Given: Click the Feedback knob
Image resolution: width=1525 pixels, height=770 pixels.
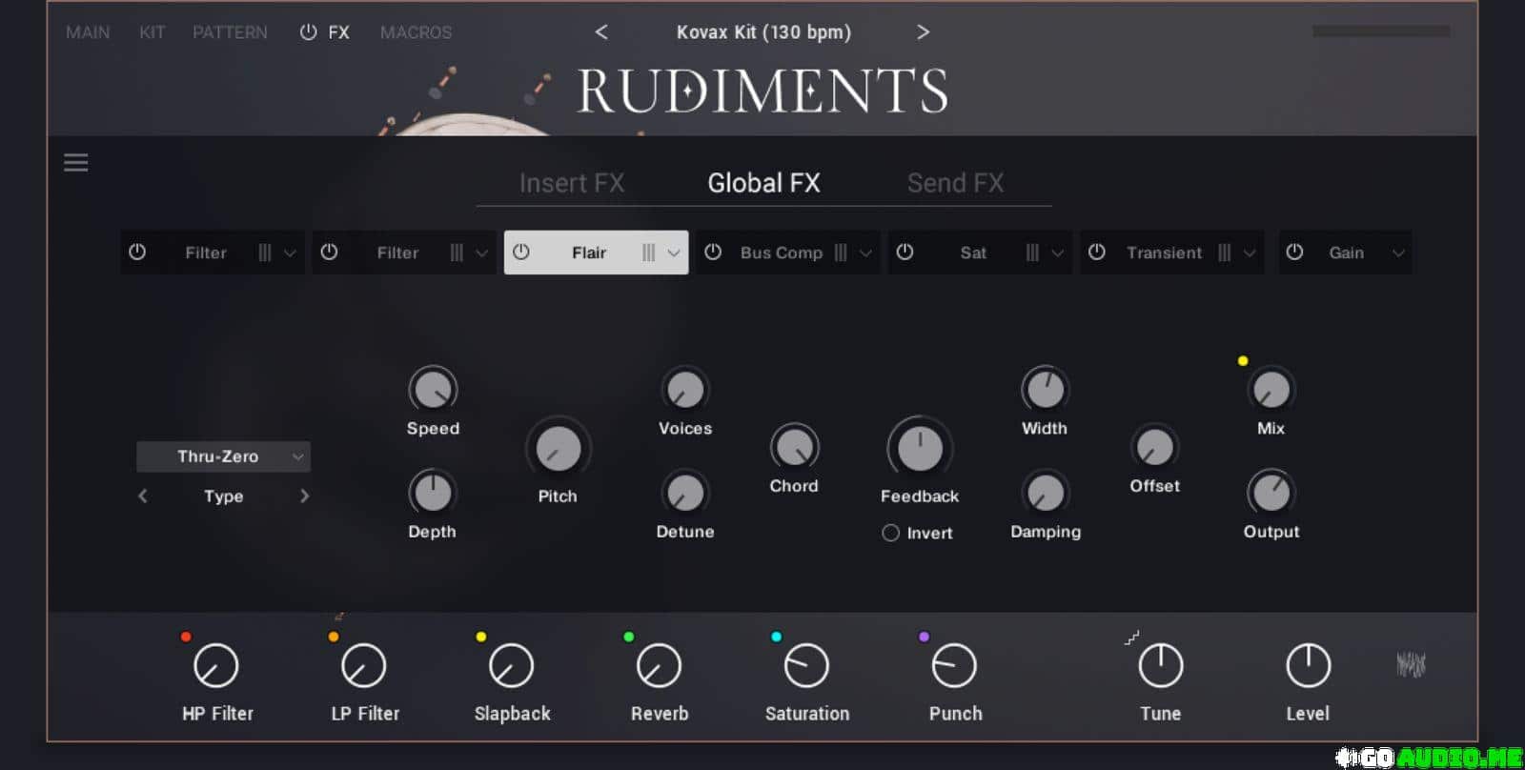Looking at the screenshot, I should coord(920,449).
